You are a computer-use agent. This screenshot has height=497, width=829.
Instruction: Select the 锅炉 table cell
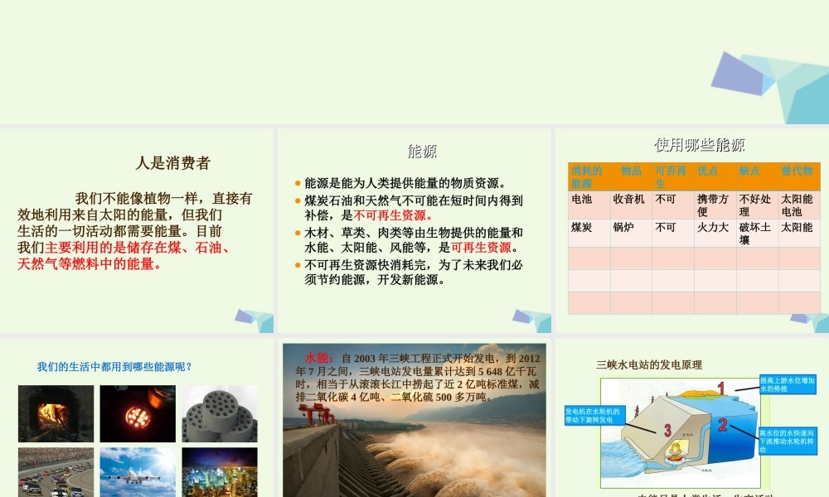point(631,234)
